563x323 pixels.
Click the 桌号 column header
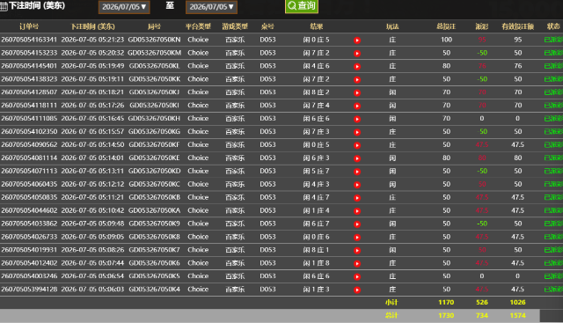267,26
